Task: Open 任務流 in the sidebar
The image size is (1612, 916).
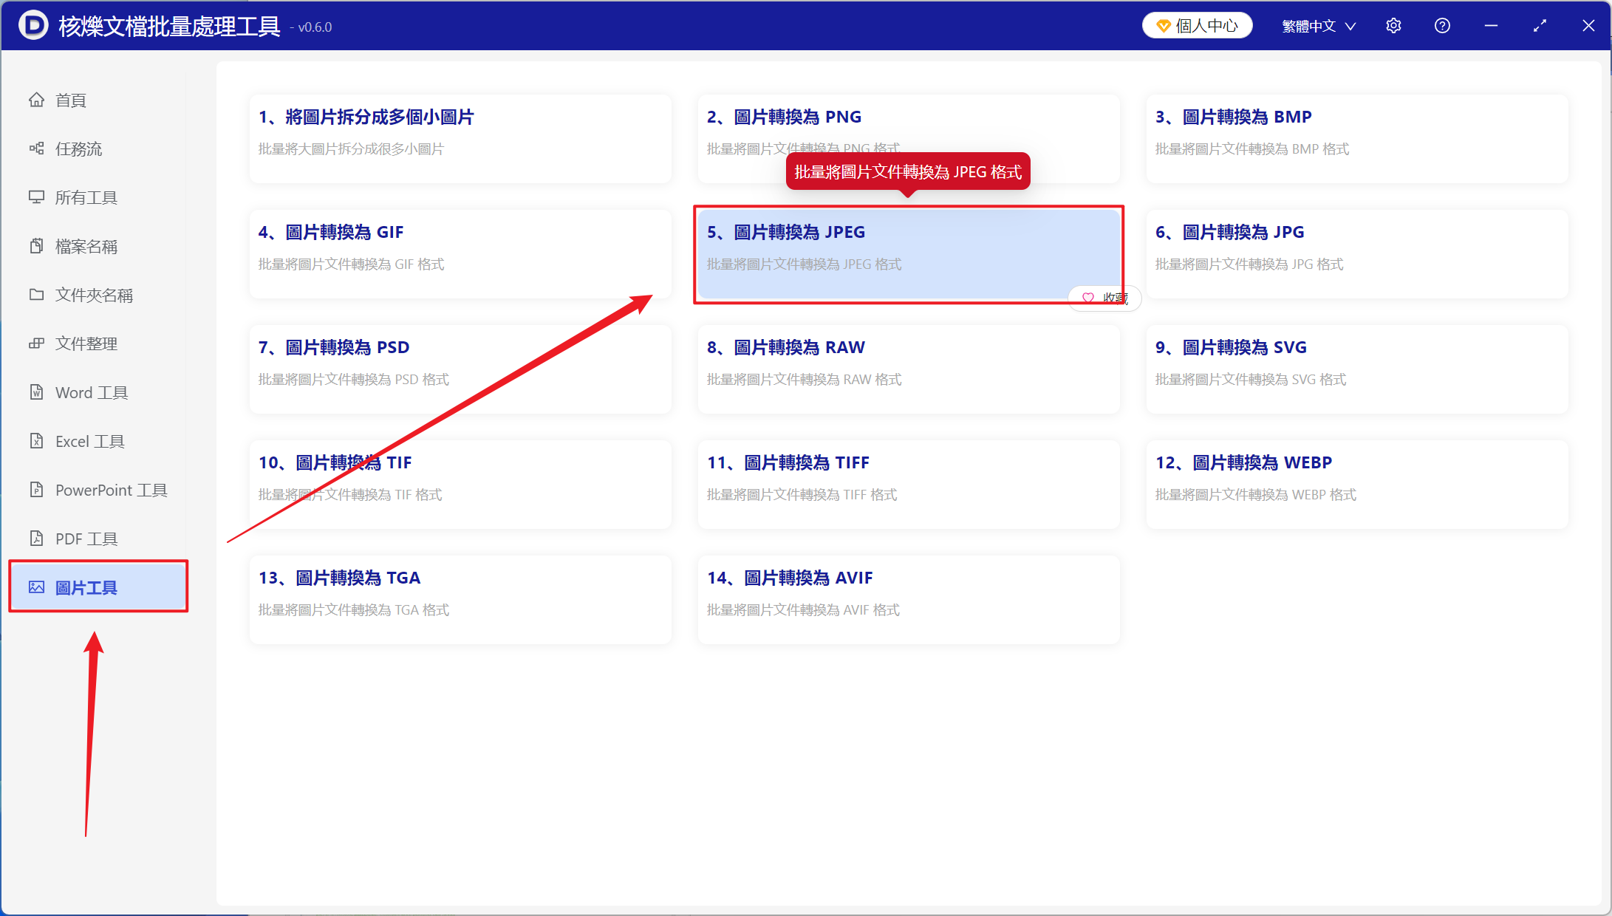Action: pyautogui.click(x=99, y=148)
